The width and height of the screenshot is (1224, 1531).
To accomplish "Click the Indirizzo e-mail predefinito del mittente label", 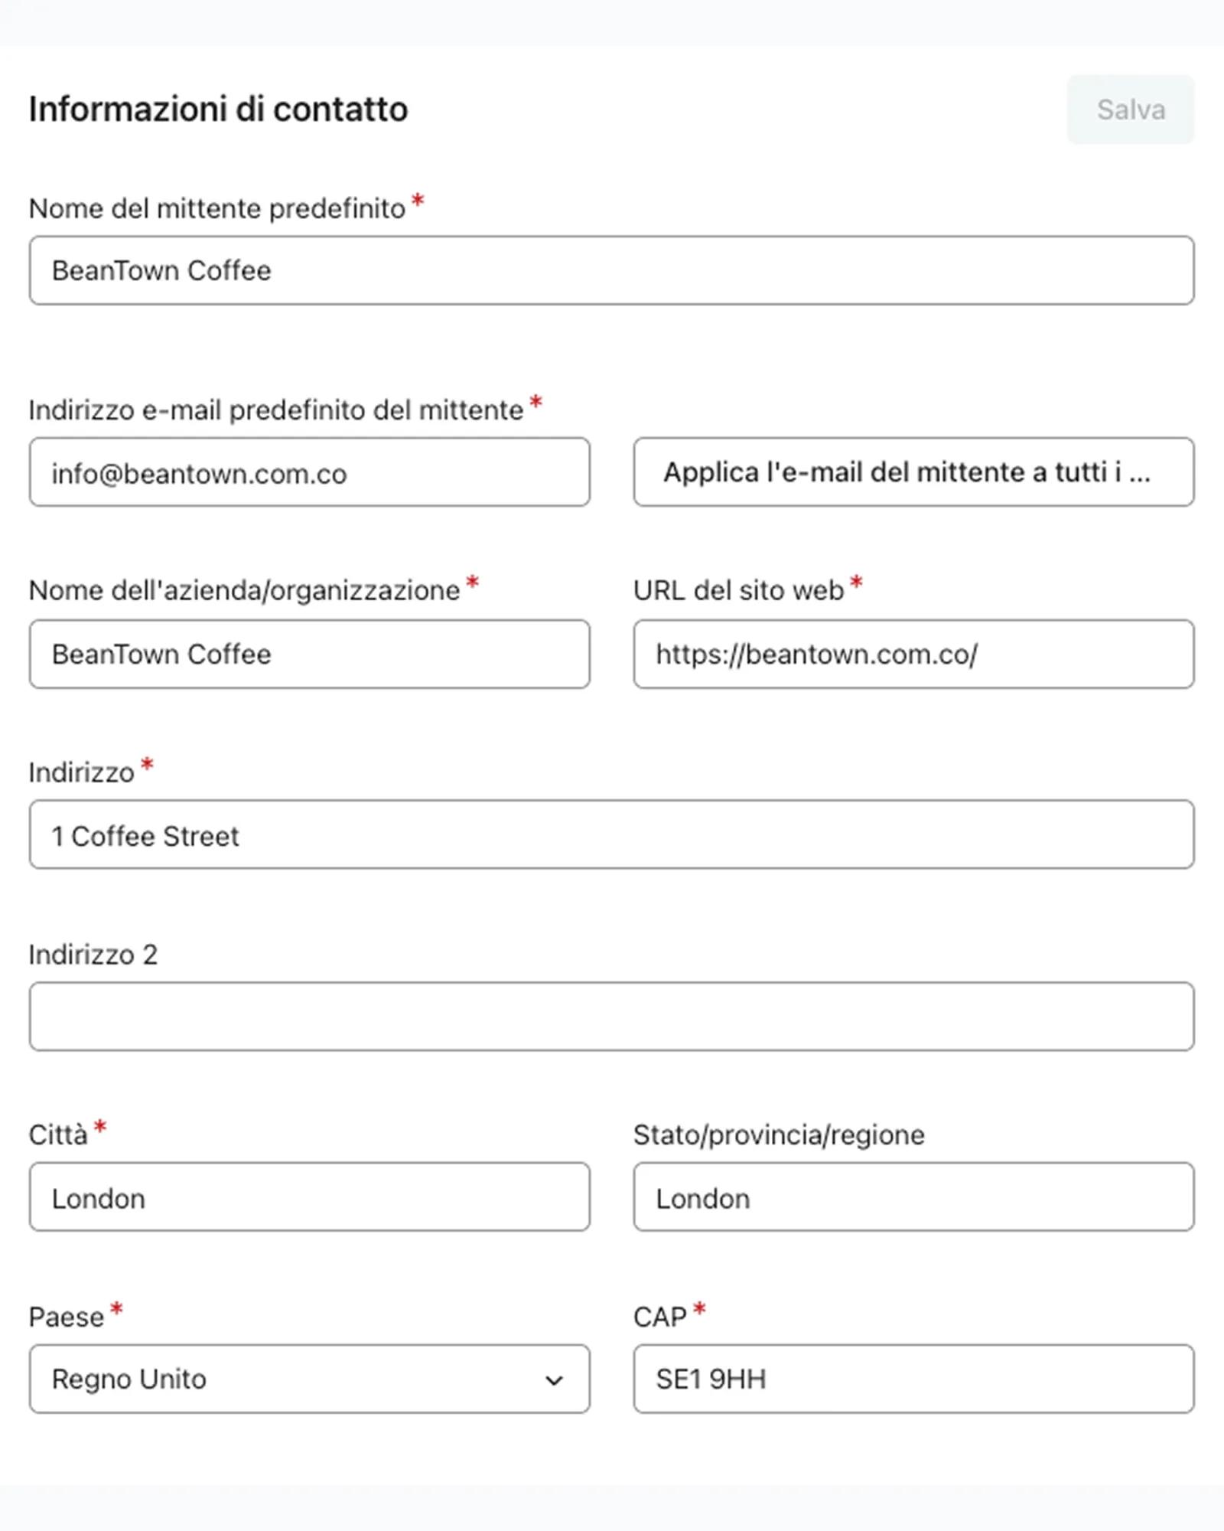I will click(276, 410).
